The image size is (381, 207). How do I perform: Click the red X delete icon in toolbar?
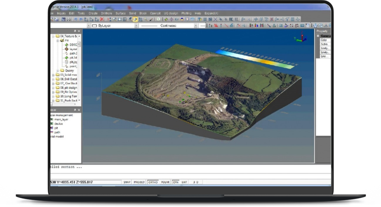tap(102, 19)
